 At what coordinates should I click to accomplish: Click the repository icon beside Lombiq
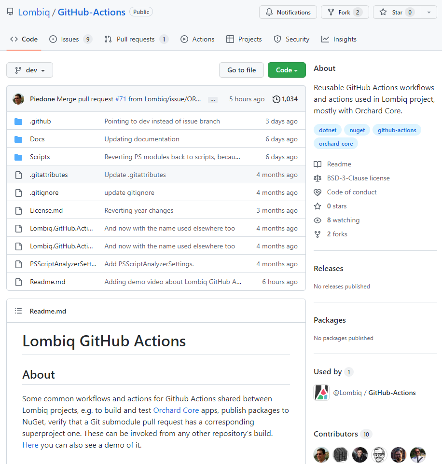coord(10,12)
